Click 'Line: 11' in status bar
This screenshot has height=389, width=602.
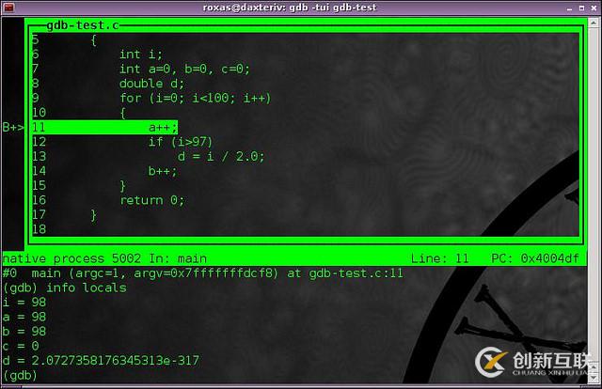click(x=440, y=258)
